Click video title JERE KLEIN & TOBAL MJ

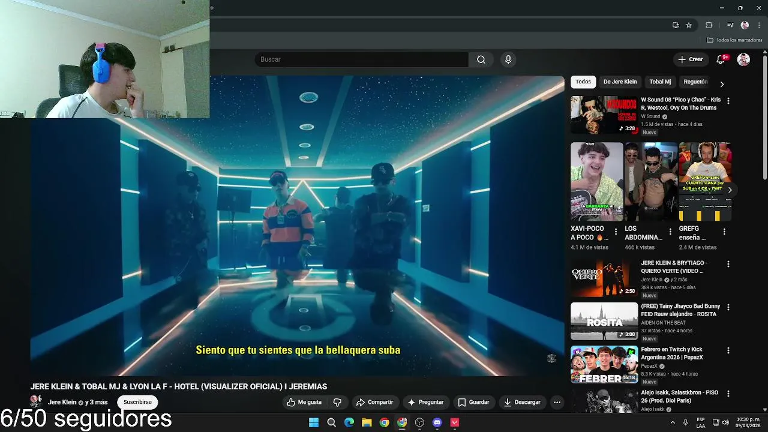(179, 386)
